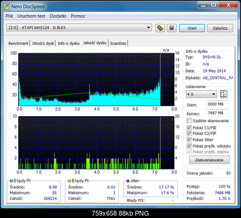Click the Start button

pyautogui.click(x=192, y=28)
